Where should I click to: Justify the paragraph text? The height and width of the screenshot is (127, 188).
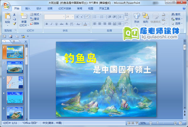pos(109,24)
